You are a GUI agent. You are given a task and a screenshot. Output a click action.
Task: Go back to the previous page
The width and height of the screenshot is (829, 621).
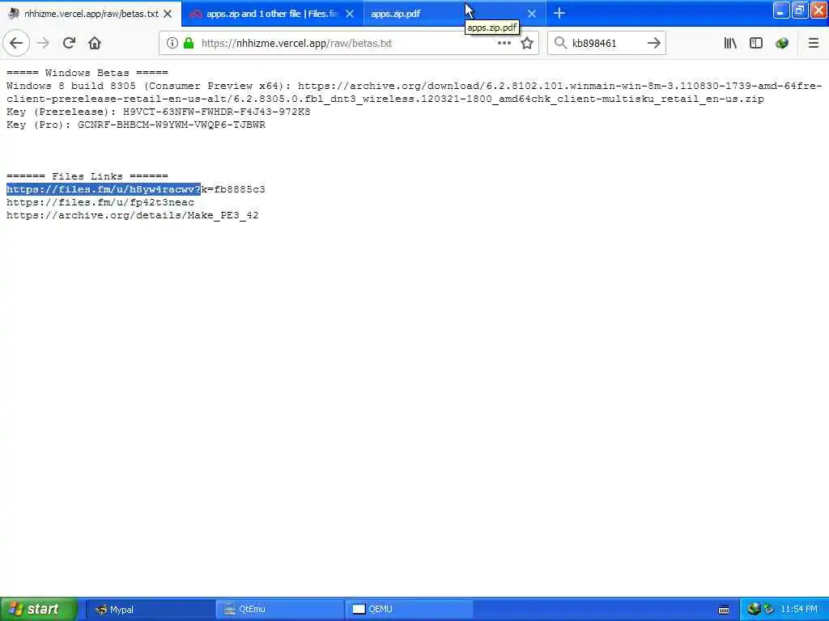point(16,44)
